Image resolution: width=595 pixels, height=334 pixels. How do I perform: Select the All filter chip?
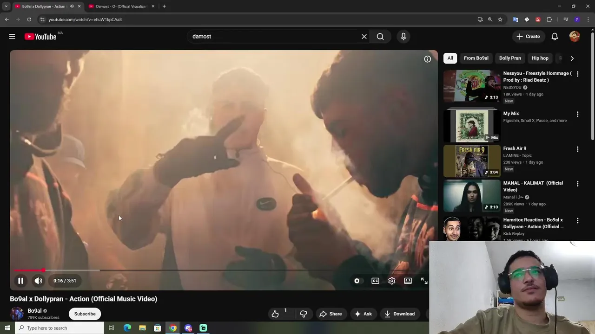(x=450, y=58)
